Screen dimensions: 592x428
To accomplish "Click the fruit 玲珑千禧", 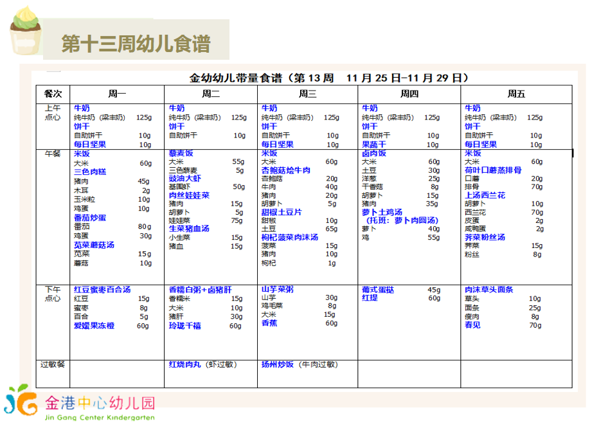I will [x=185, y=325].
